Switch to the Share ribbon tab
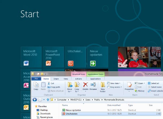 pyautogui.click(x=56, y=79)
